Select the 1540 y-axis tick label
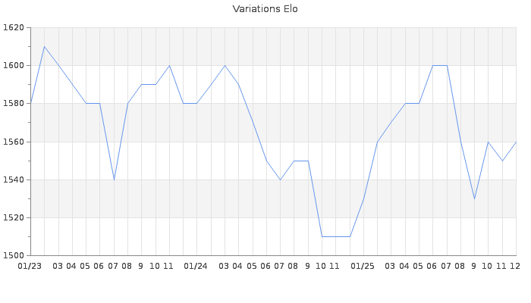Viewport: 531px width, 303px height. click(x=13, y=180)
